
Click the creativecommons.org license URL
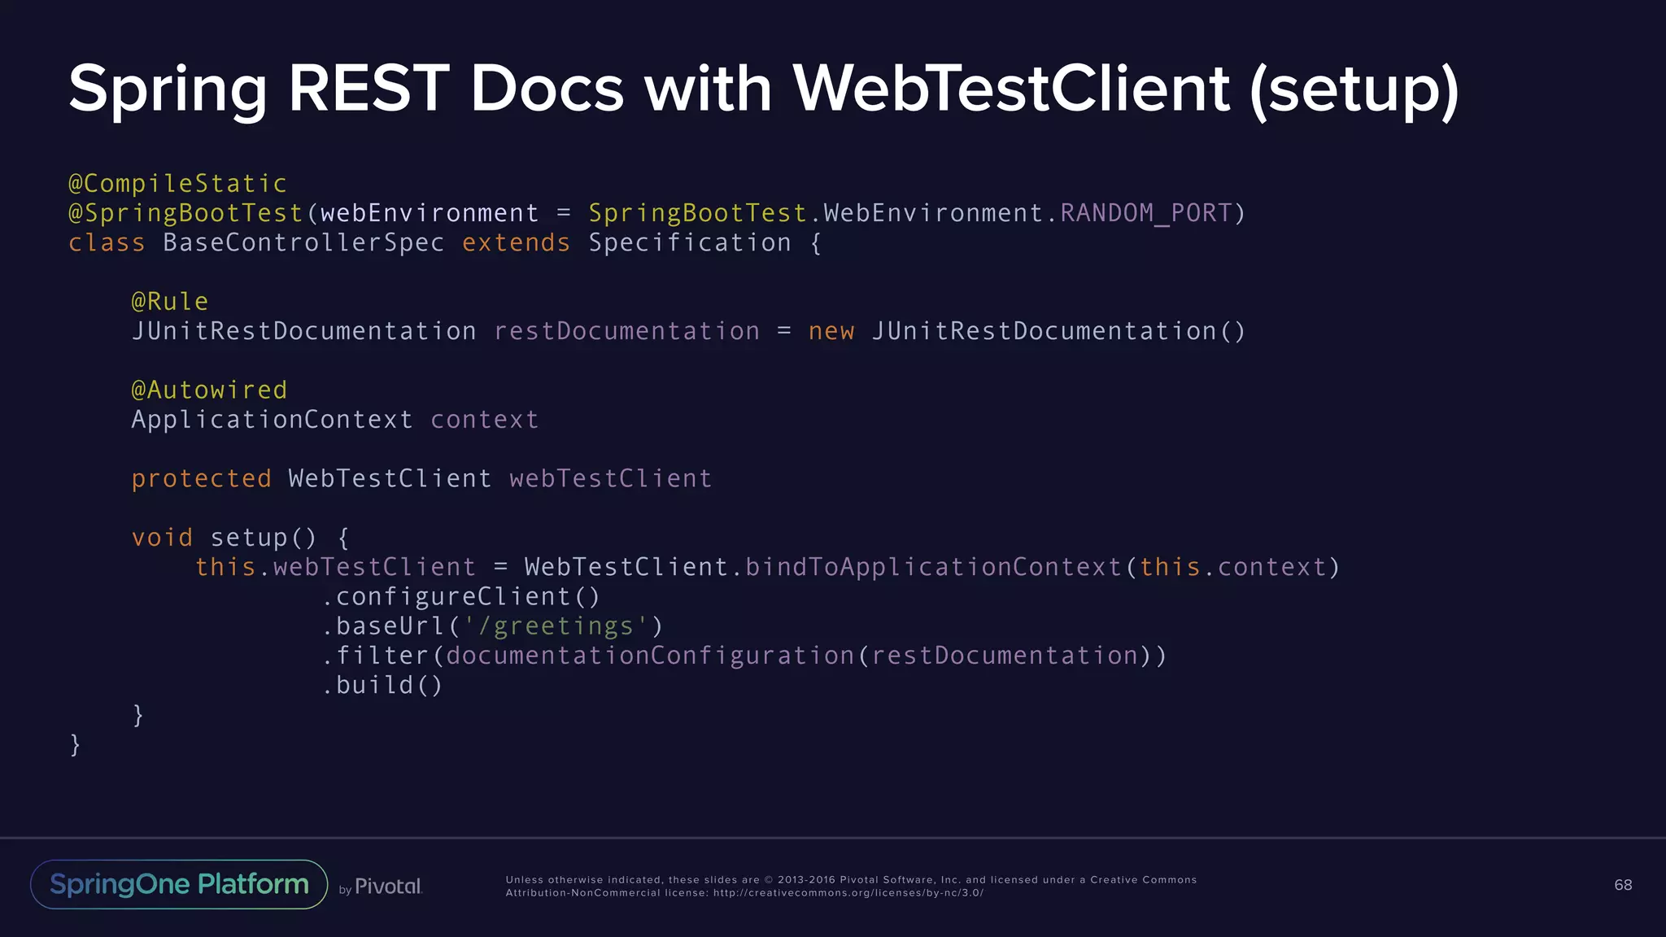click(x=848, y=893)
